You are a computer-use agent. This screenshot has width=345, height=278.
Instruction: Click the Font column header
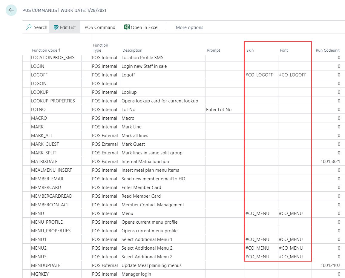click(284, 50)
